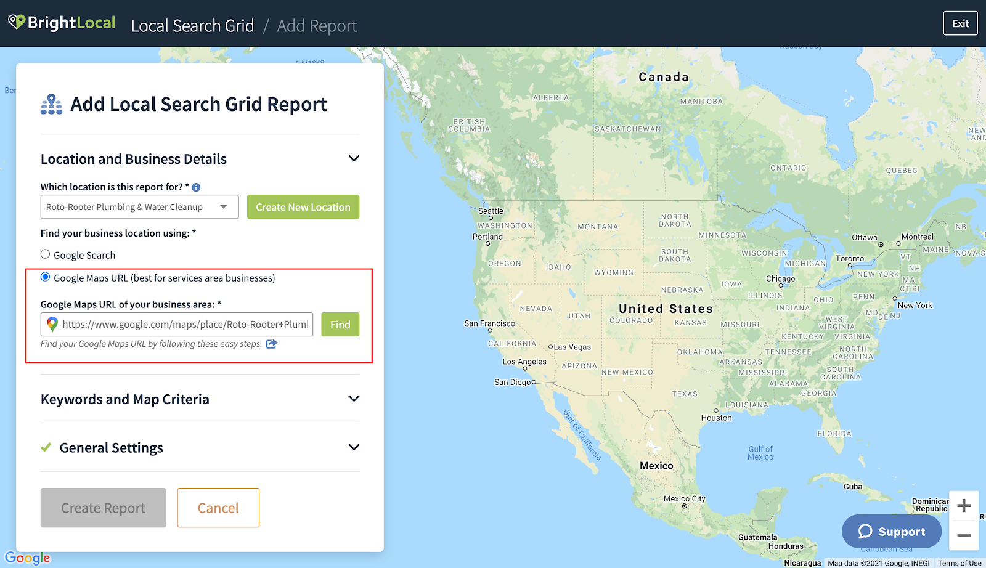The width and height of the screenshot is (986, 568).
Task: Open the Support chat button
Action: (x=892, y=531)
